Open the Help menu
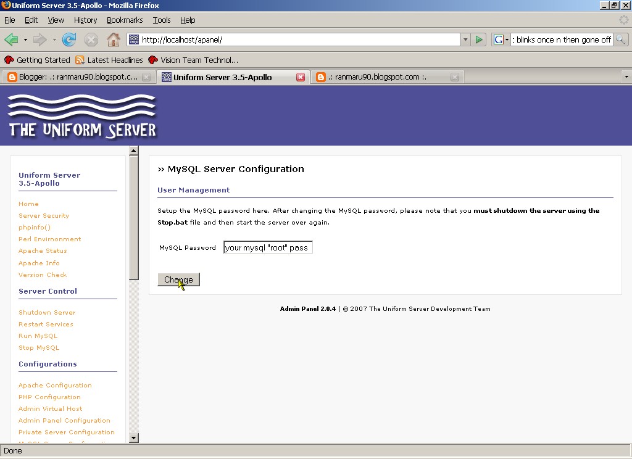632x459 pixels. [188, 20]
